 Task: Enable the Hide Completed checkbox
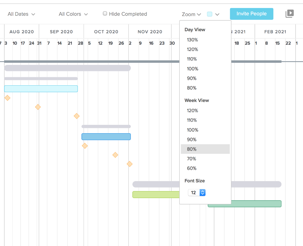coord(105,14)
